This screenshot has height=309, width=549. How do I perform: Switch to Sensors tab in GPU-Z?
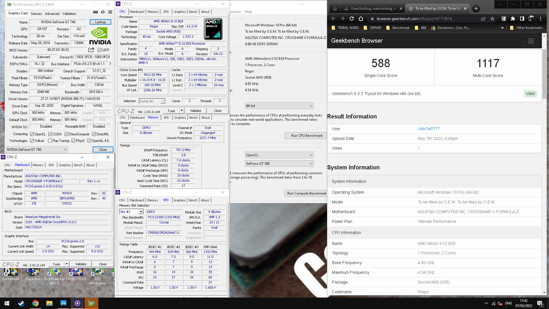[36, 14]
